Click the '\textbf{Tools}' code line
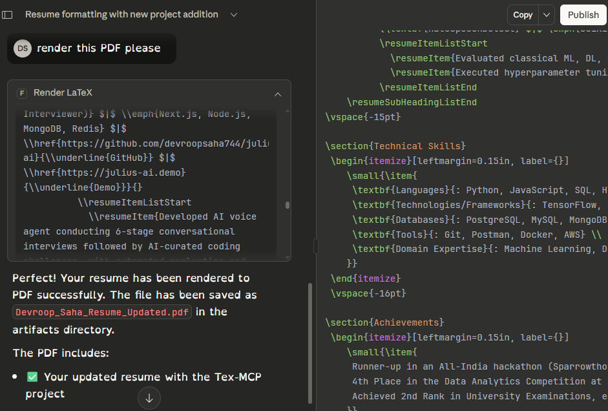Screen dimensions: 608x411 point(477,235)
